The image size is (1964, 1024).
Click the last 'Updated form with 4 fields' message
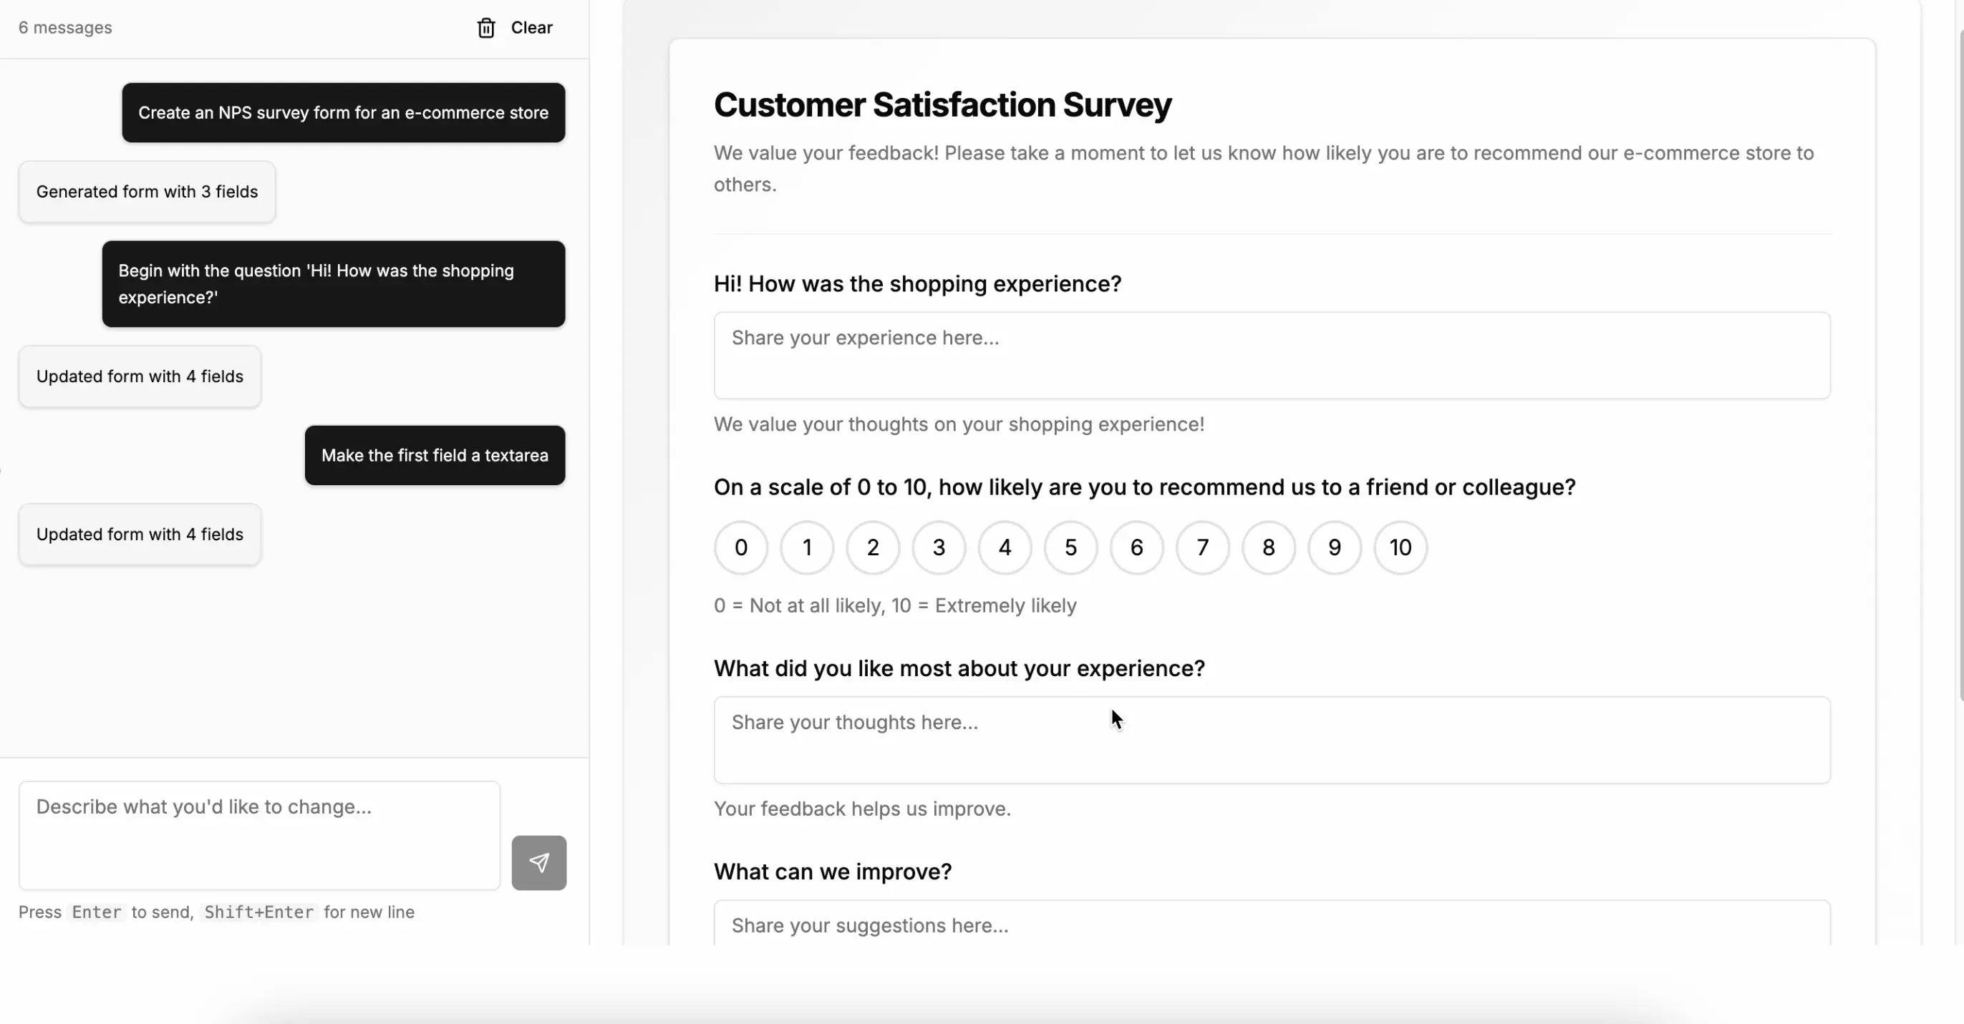[140, 534]
